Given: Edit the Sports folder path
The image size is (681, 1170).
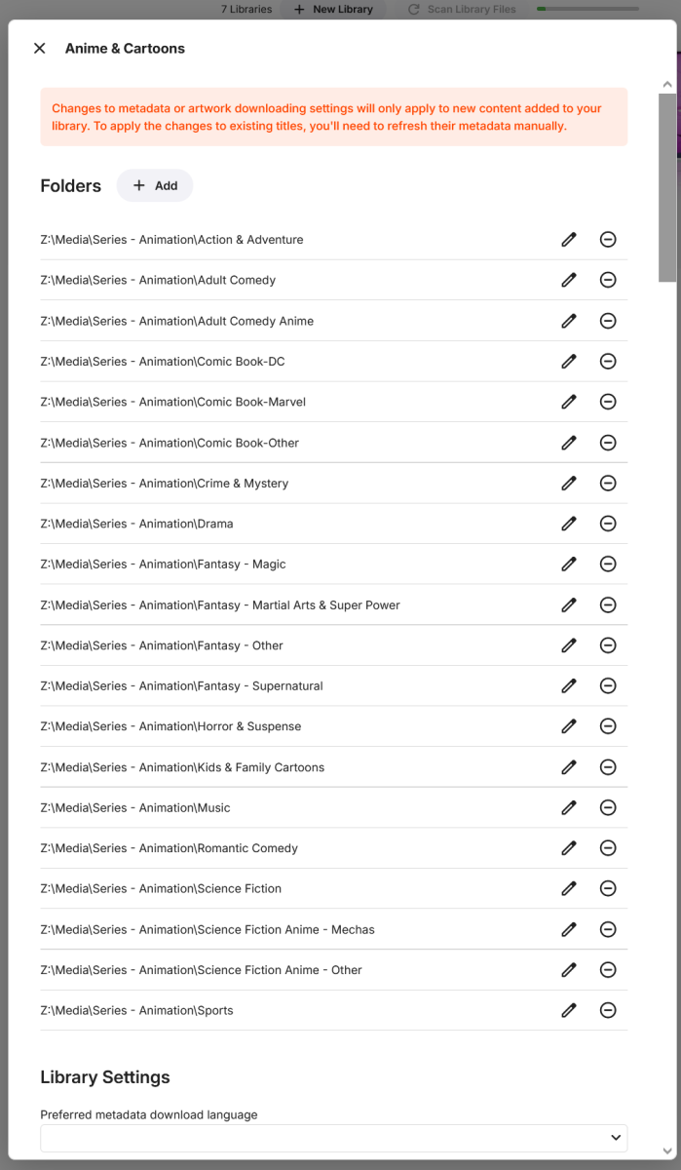Looking at the screenshot, I should [569, 1010].
